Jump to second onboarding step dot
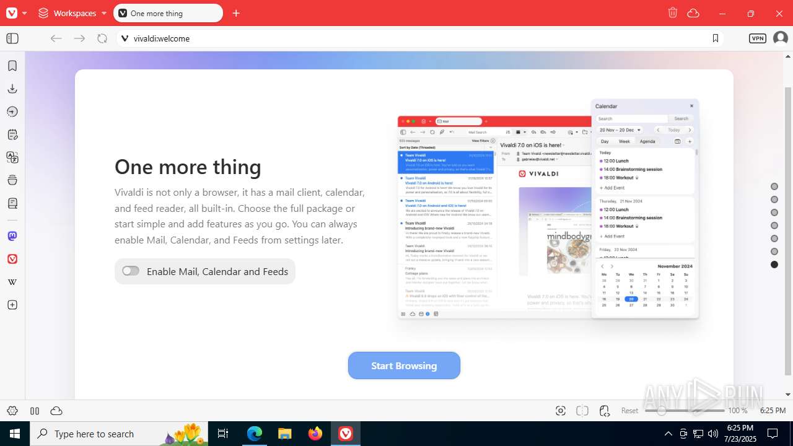 [x=774, y=199]
